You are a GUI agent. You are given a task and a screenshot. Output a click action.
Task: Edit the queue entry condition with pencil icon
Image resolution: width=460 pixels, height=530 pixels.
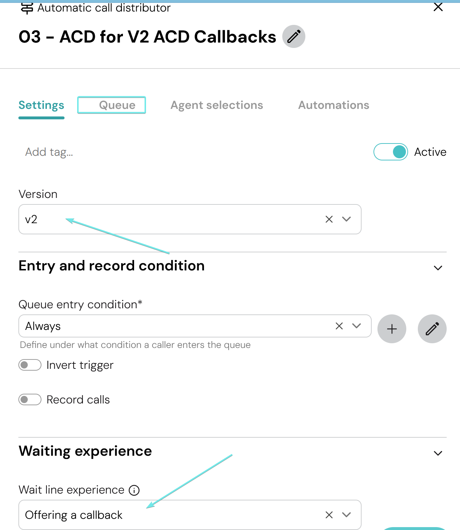432,329
